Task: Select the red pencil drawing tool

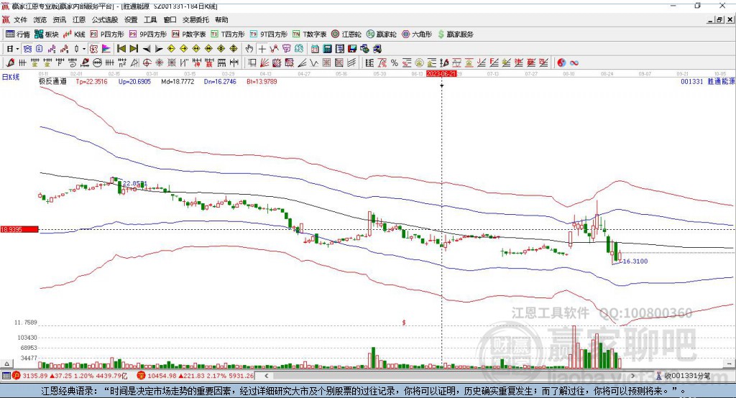Action: (x=10, y=63)
